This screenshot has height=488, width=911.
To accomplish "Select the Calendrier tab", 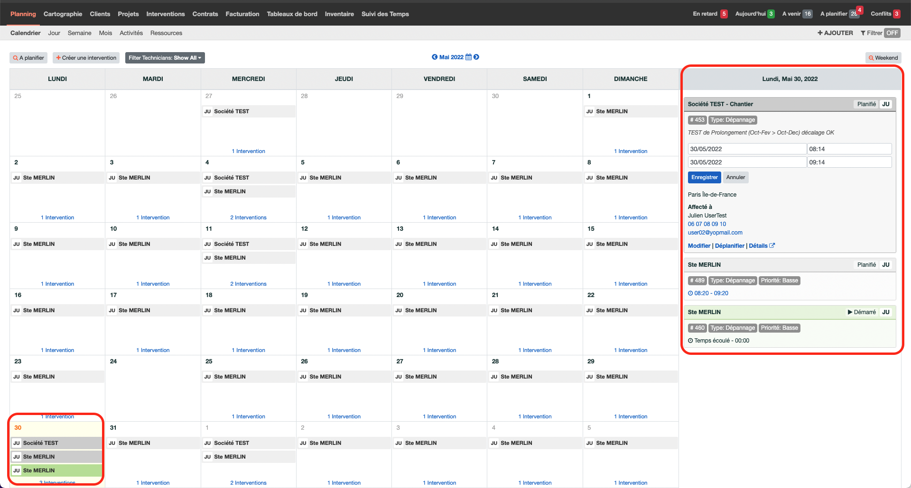I will pyautogui.click(x=26, y=33).
